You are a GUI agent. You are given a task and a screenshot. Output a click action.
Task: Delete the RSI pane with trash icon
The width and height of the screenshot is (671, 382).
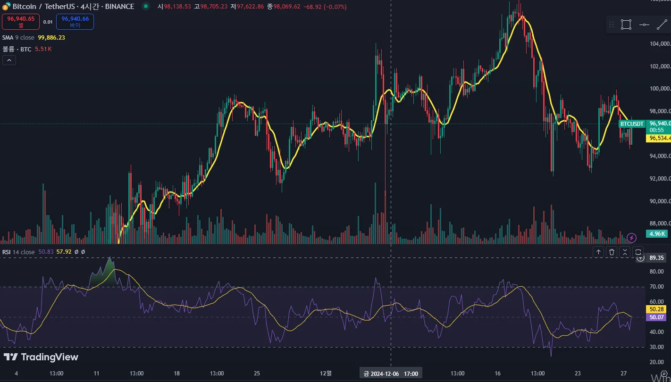pos(612,252)
